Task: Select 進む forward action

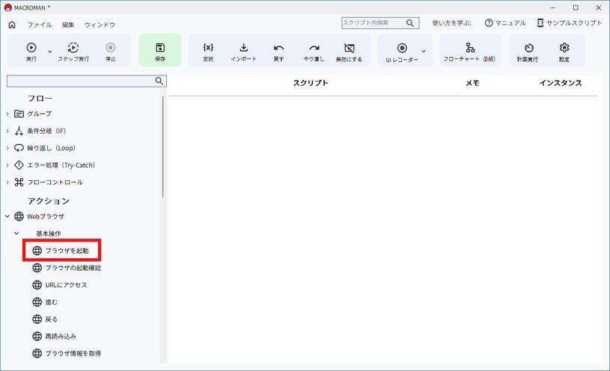Action: [45, 302]
